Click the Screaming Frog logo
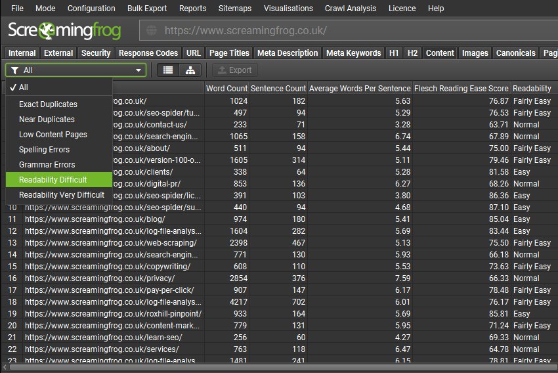The width and height of the screenshot is (558, 373). (64, 31)
